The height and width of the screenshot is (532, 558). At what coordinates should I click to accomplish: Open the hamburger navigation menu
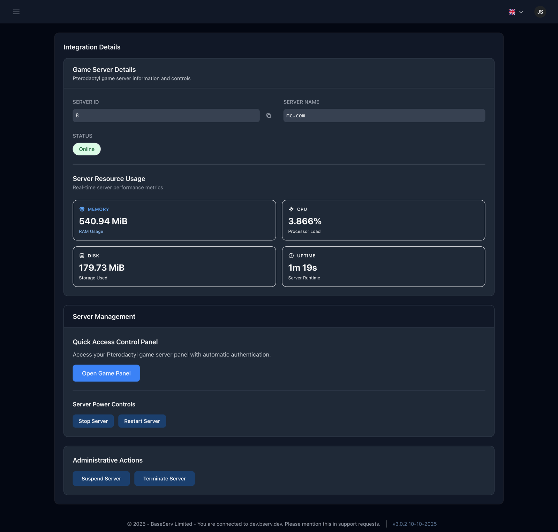16,12
